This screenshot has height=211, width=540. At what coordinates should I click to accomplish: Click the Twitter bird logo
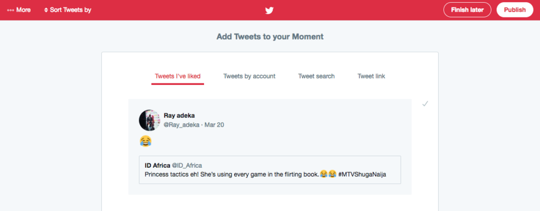tap(269, 10)
